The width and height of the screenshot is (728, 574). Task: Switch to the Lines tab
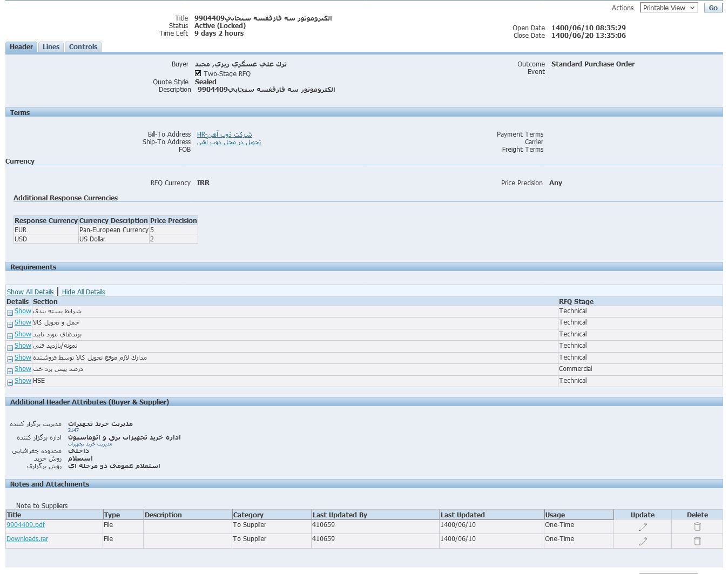[x=51, y=47]
